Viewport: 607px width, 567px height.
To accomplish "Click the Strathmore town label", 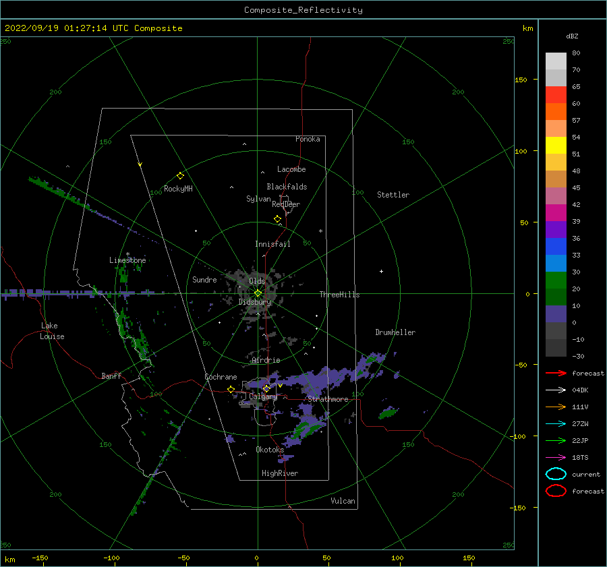I will pyautogui.click(x=328, y=399).
